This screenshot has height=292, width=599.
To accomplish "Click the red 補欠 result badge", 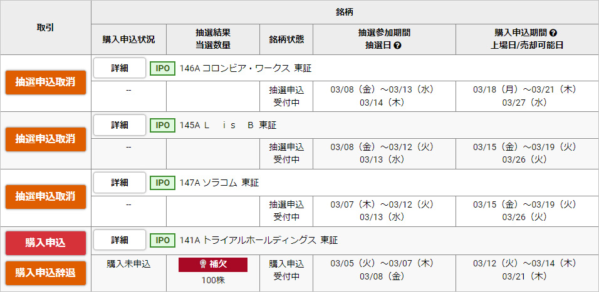I will pyautogui.click(x=213, y=264).
